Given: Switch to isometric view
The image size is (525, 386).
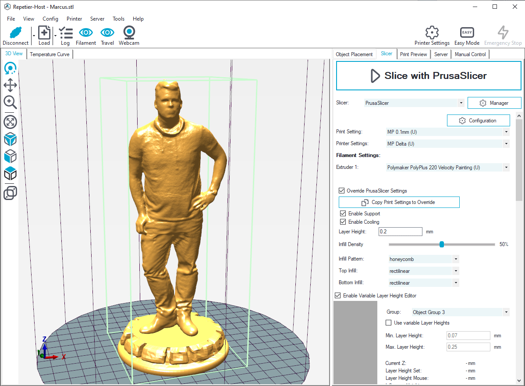Looking at the screenshot, I should 10,139.
